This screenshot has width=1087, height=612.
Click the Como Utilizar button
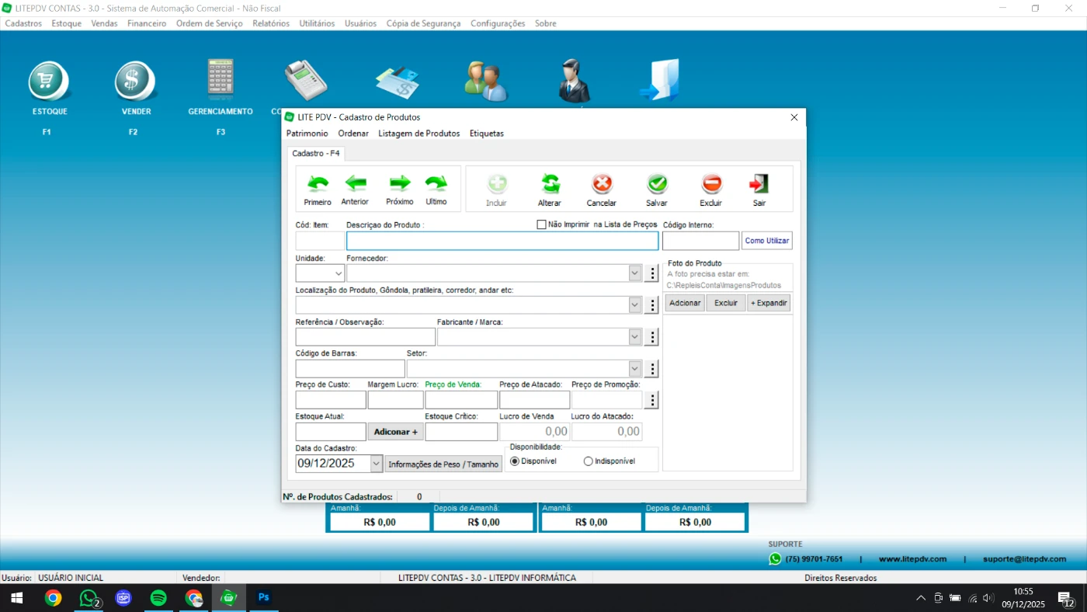[766, 241]
